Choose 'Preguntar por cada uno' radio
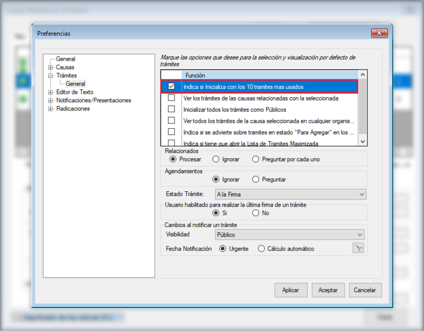Image resolution: width=424 pixels, height=331 pixels. point(256,159)
